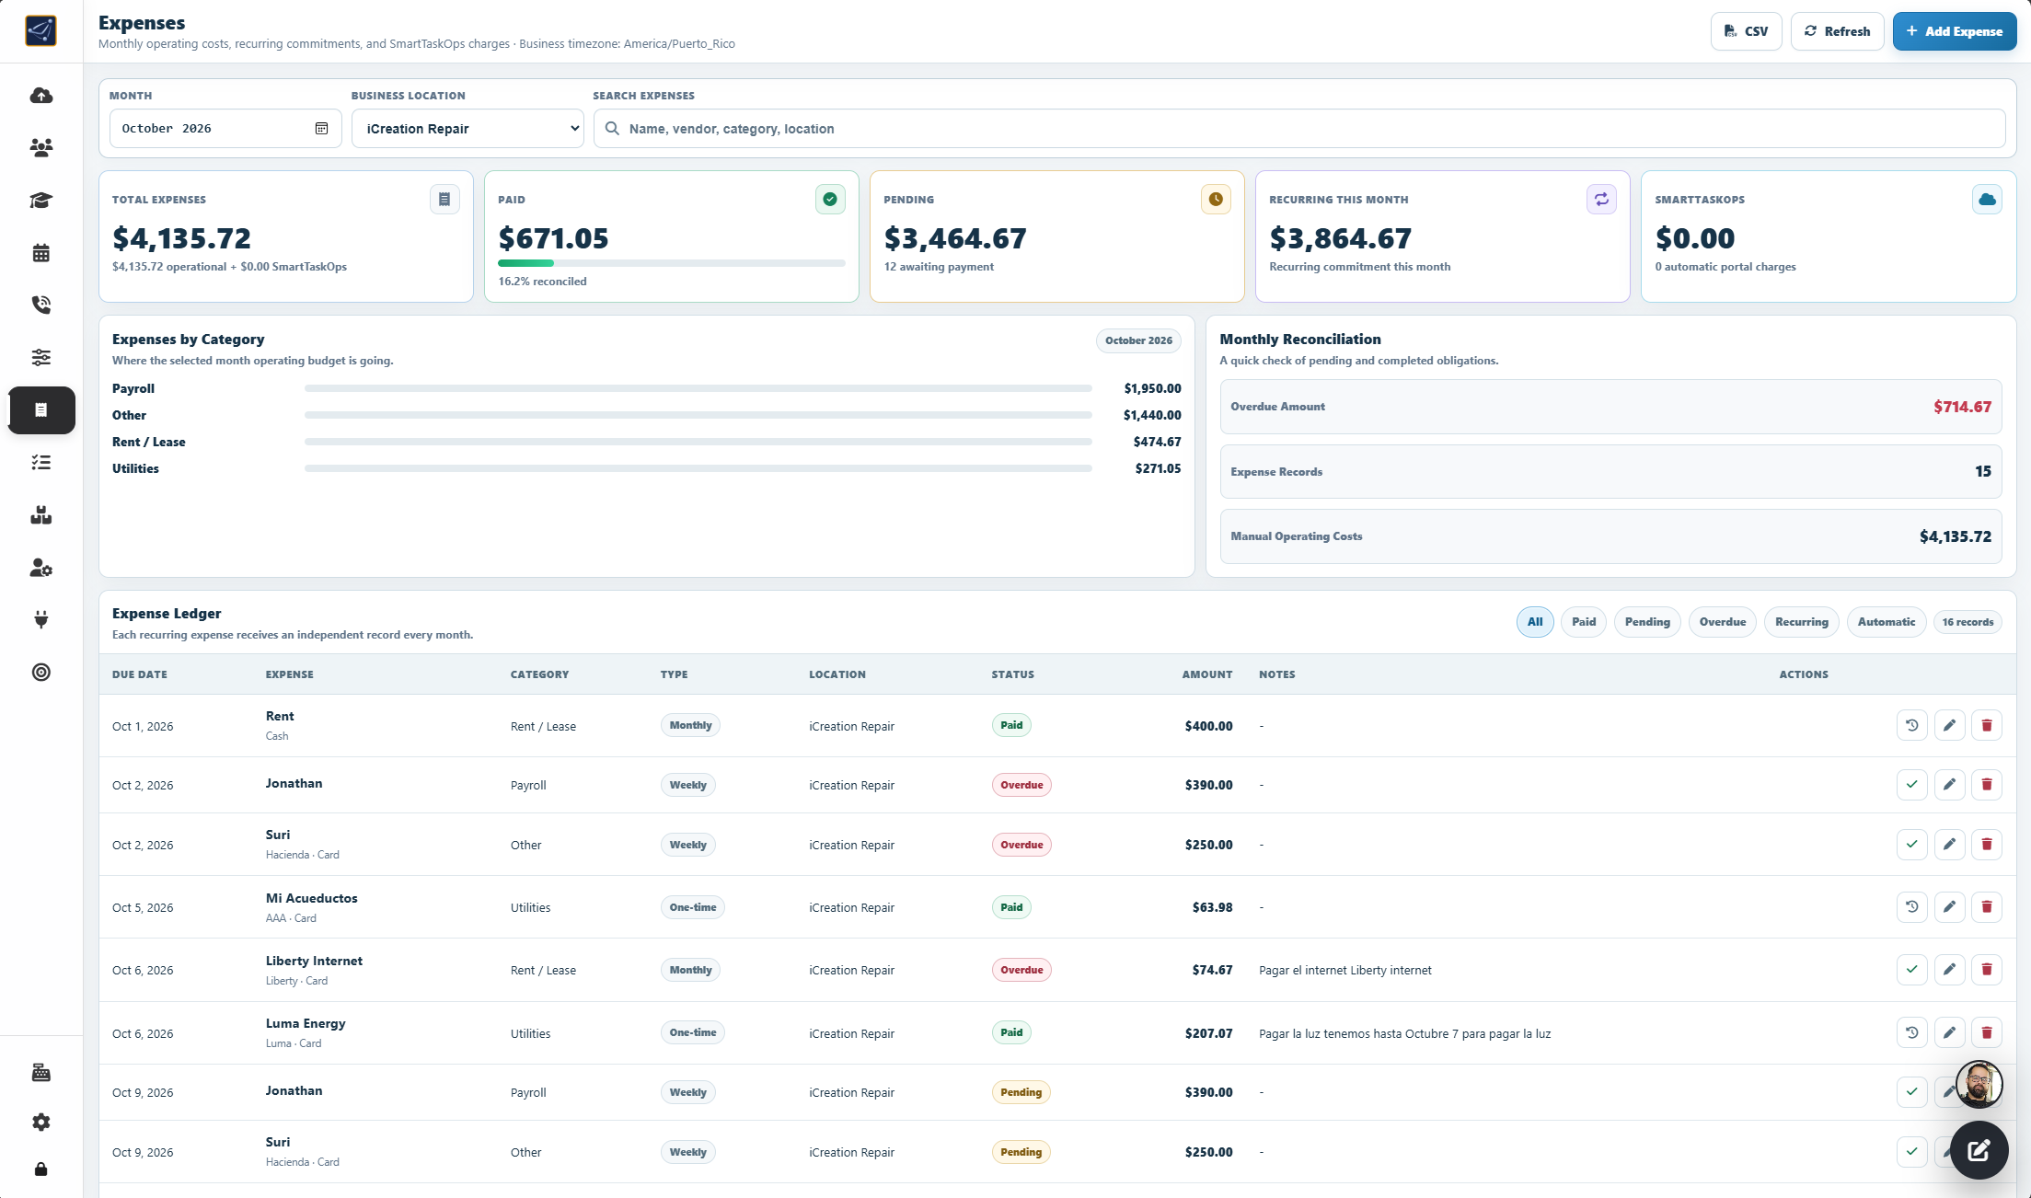Open the month calendar picker
The width and height of the screenshot is (2031, 1198).
(x=321, y=129)
